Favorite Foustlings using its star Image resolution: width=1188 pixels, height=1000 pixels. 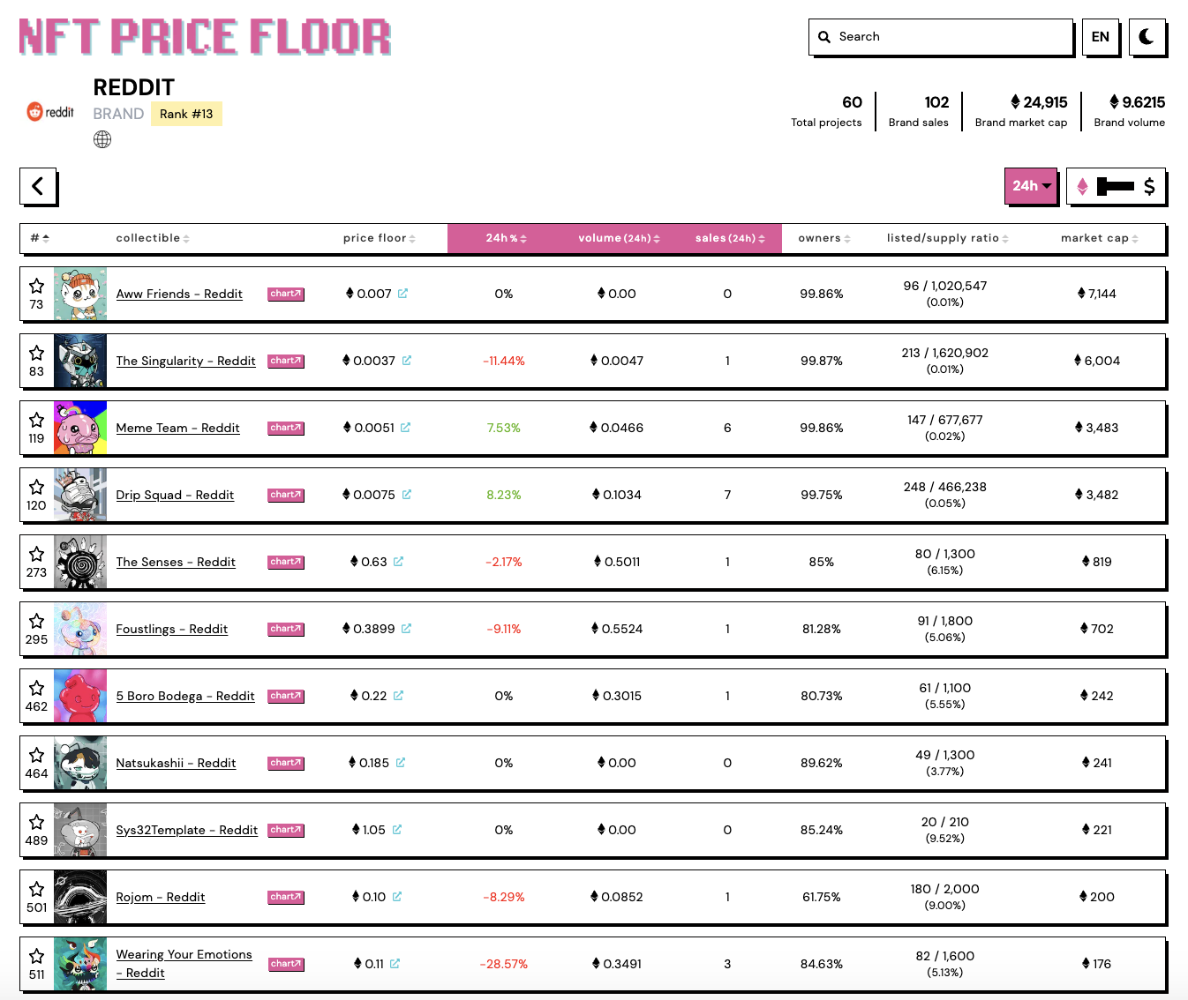[x=36, y=621]
